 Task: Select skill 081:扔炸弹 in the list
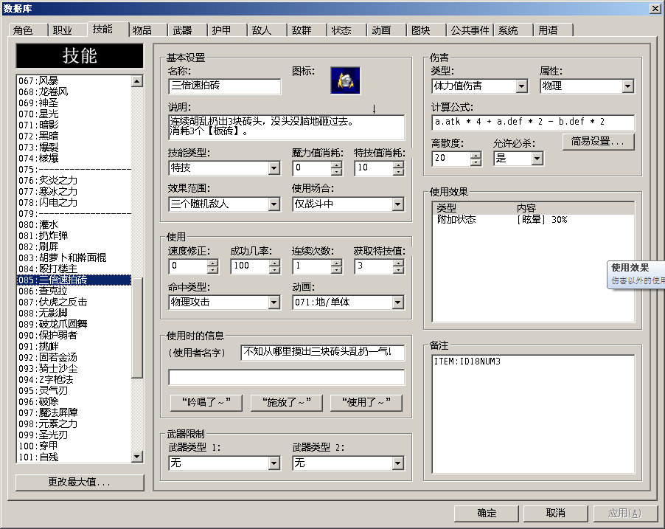(74, 236)
